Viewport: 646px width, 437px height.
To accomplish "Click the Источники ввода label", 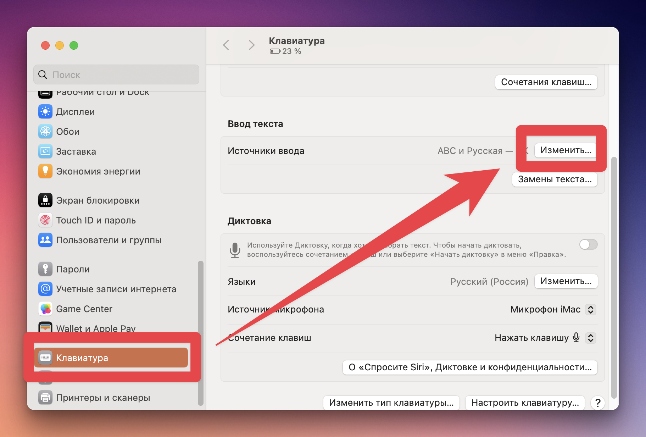I will tap(266, 151).
